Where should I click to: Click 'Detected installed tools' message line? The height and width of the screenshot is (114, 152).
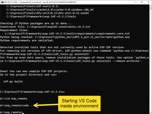pos(62,47)
